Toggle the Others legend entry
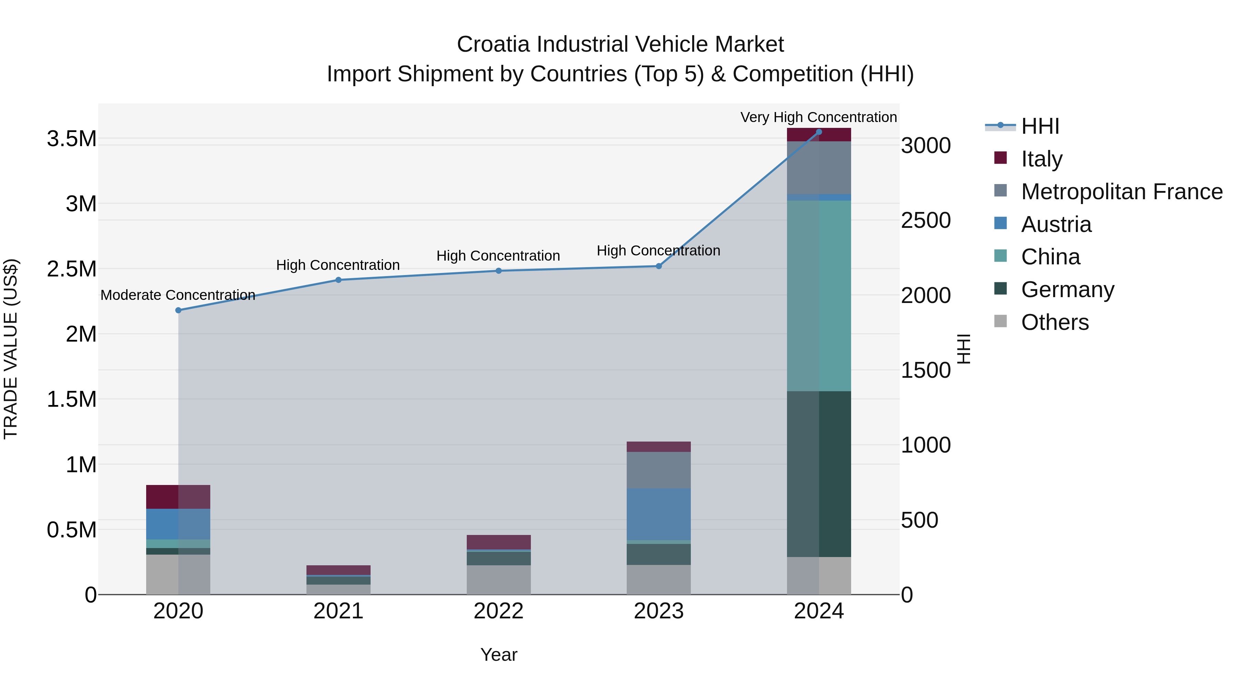This screenshot has height=698, width=1241. click(1041, 322)
